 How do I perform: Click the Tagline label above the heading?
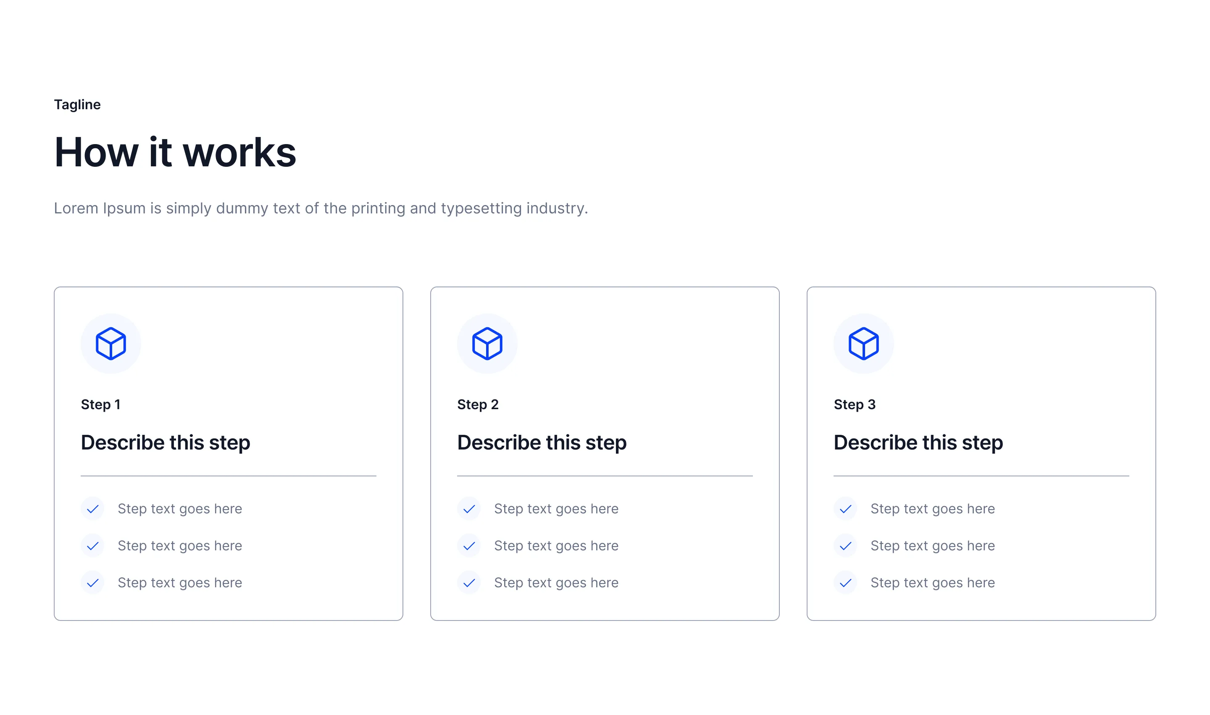pos(77,105)
